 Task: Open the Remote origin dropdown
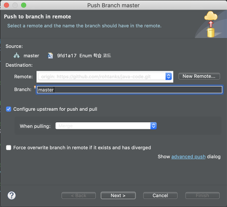click(x=105, y=76)
